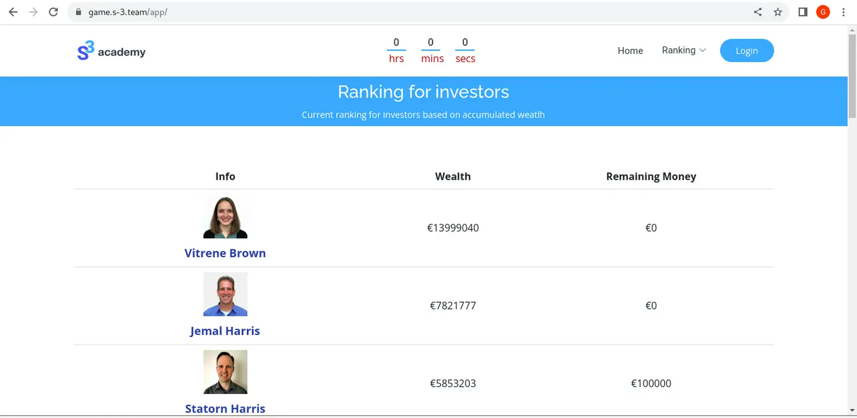Reload the page with the refresh icon
This screenshot has width=857, height=418.
pyautogui.click(x=54, y=12)
